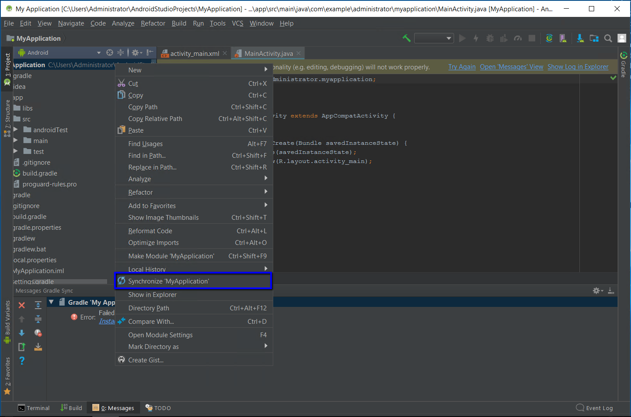Choose Show in Explorer menu item
The image size is (631, 417).
coord(194,294)
